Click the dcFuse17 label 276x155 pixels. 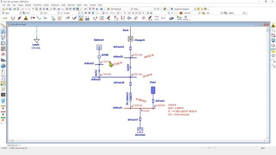click(133, 120)
